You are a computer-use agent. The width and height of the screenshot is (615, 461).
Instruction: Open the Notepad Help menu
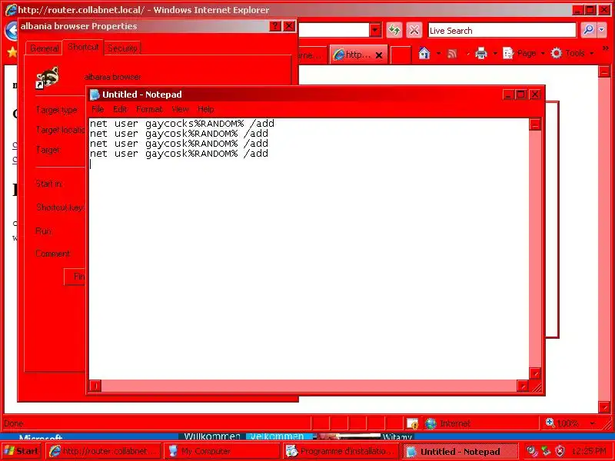(x=205, y=109)
